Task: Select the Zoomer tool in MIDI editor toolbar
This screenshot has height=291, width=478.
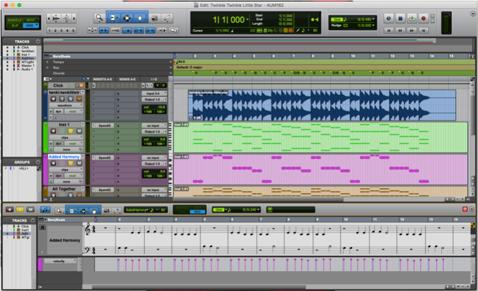Action: [x=59, y=210]
